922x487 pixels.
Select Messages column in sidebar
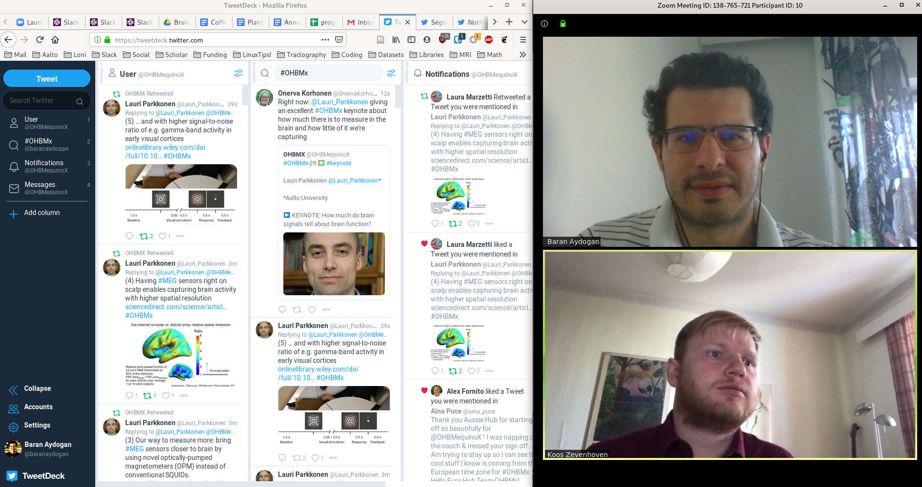(x=40, y=188)
